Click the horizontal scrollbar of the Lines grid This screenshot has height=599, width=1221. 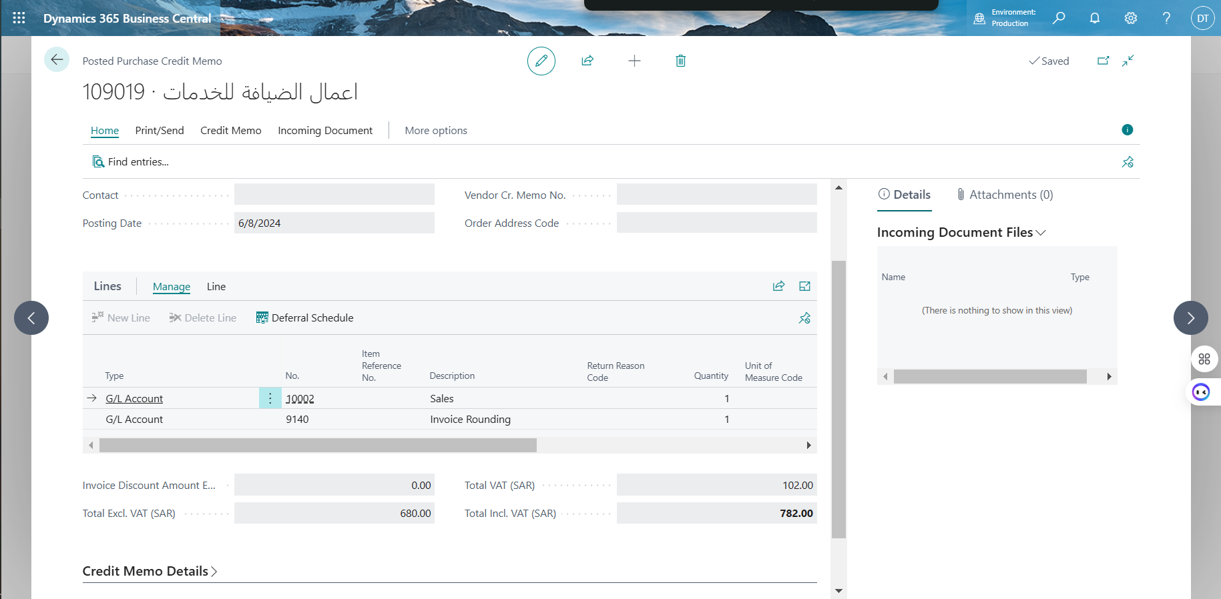pos(318,445)
